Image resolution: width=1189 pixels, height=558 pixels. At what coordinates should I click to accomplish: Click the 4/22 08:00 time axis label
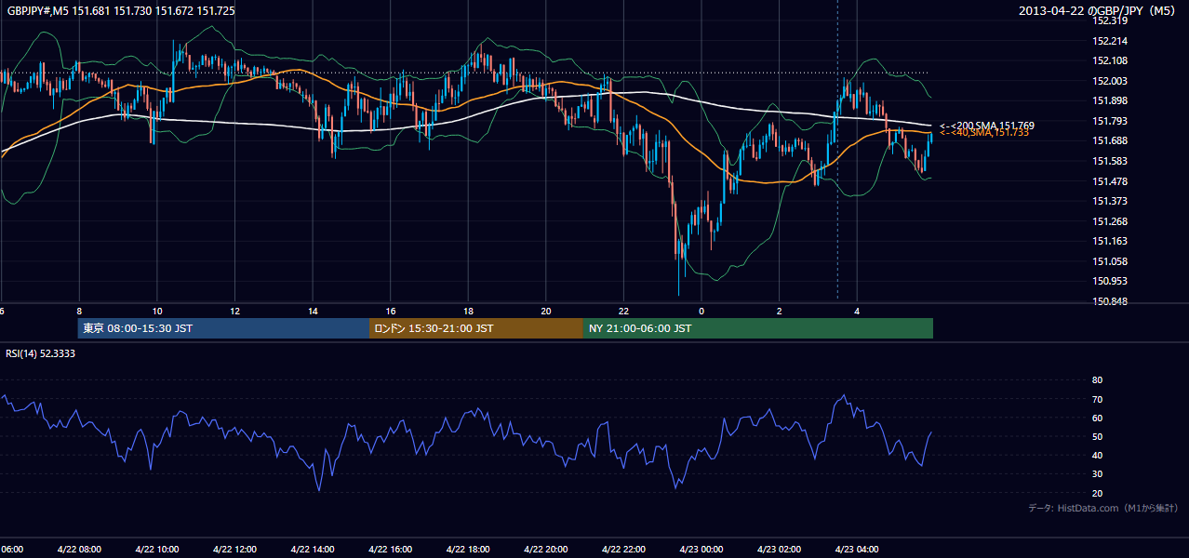[x=79, y=550]
